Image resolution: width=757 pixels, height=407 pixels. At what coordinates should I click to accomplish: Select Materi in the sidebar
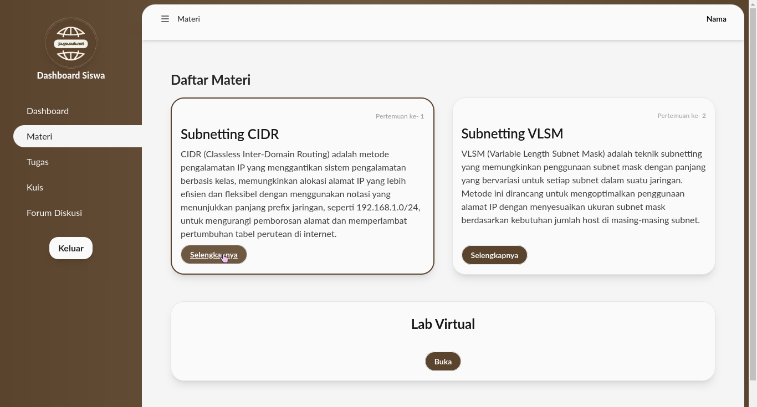(x=39, y=136)
